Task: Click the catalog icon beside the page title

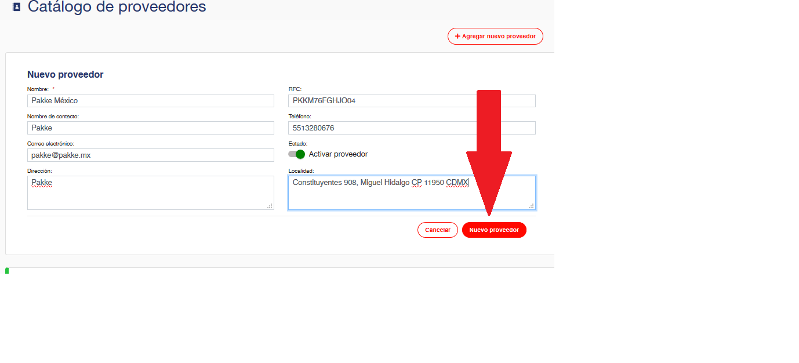Action: tap(16, 7)
